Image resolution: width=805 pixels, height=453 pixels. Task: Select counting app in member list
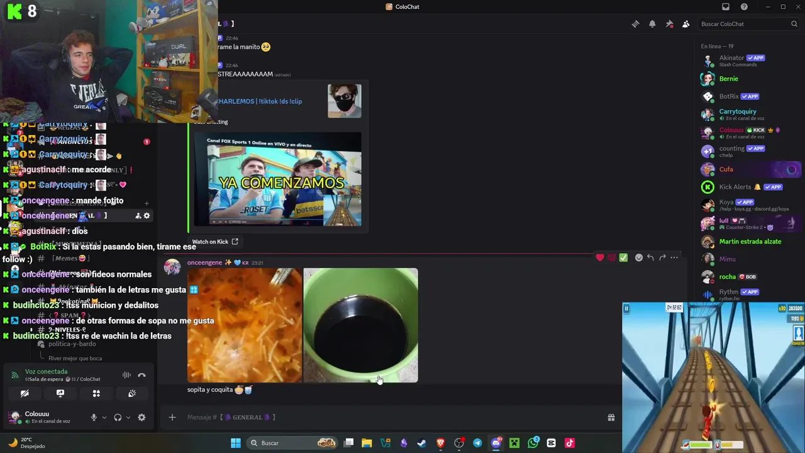748,151
